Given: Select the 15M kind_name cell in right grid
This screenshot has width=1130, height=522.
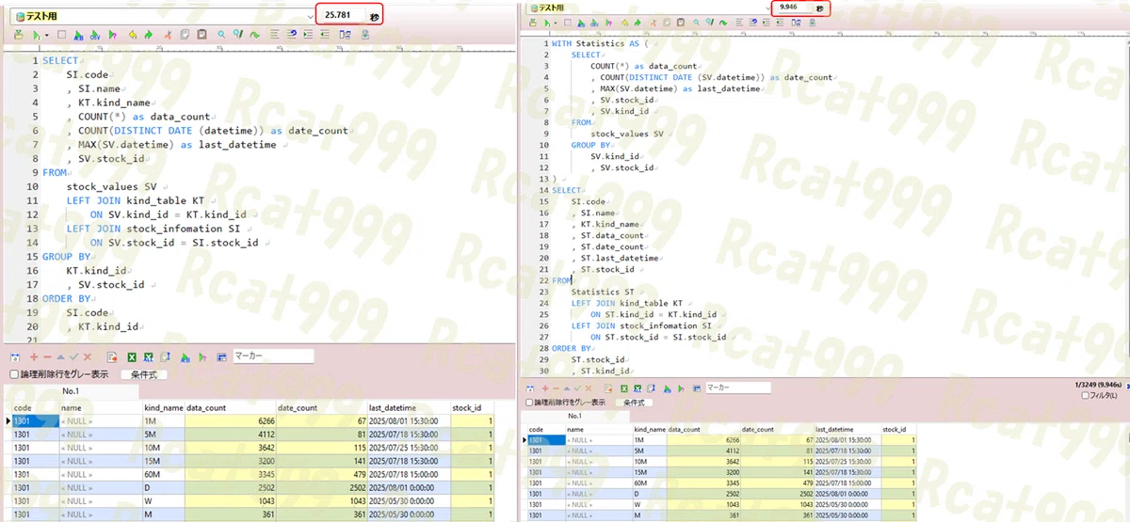Looking at the screenshot, I should (650, 474).
